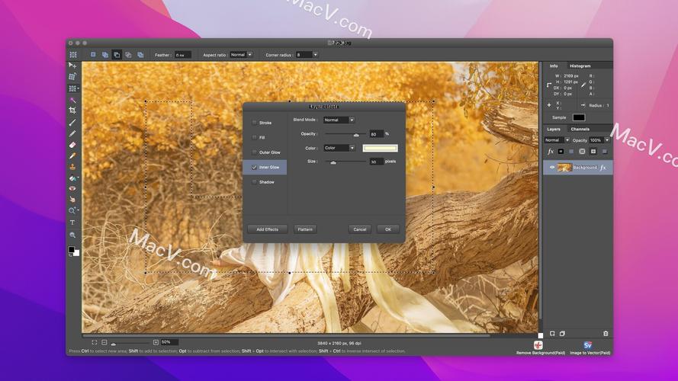Click the Size slider in dialog
The height and width of the screenshot is (381, 678).
click(x=345, y=162)
